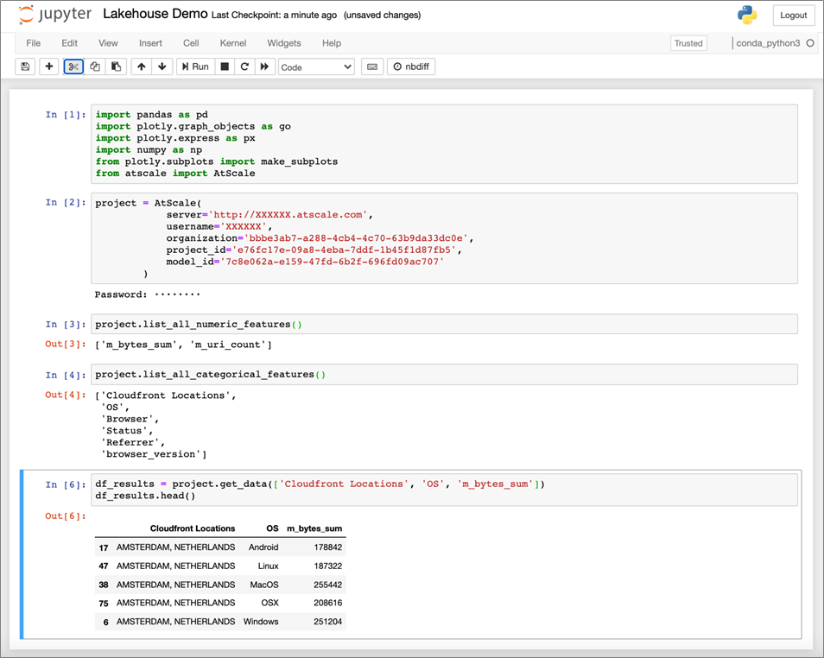Open the cell type Code dropdown

point(316,66)
